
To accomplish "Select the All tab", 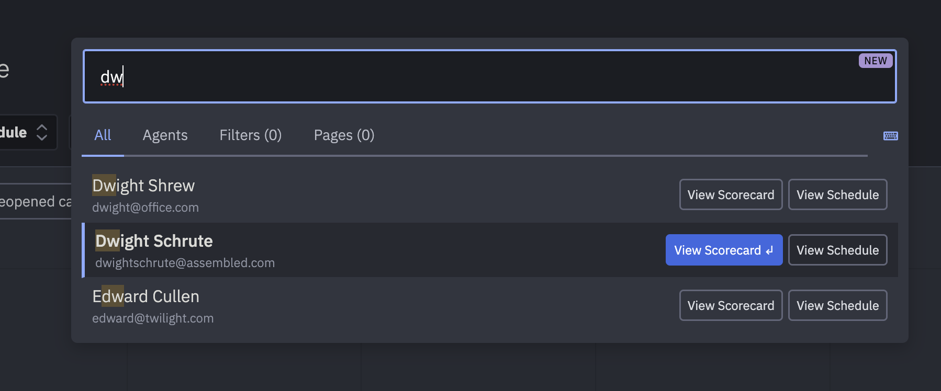I will click(x=103, y=135).
